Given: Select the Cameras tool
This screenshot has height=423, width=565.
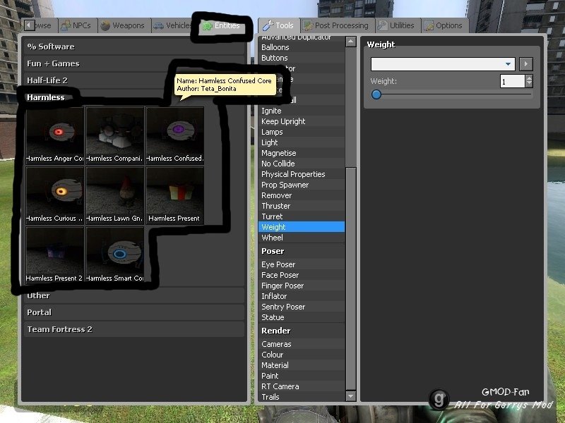Looking at the screenshot, I should coord(302,344).
